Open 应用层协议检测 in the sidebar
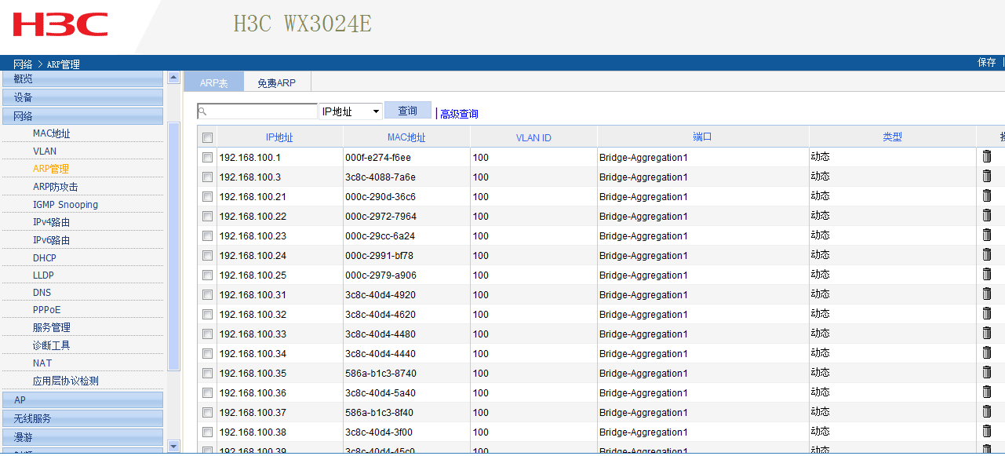This screenshot has height=456, width=1005. tap(66, 381)
